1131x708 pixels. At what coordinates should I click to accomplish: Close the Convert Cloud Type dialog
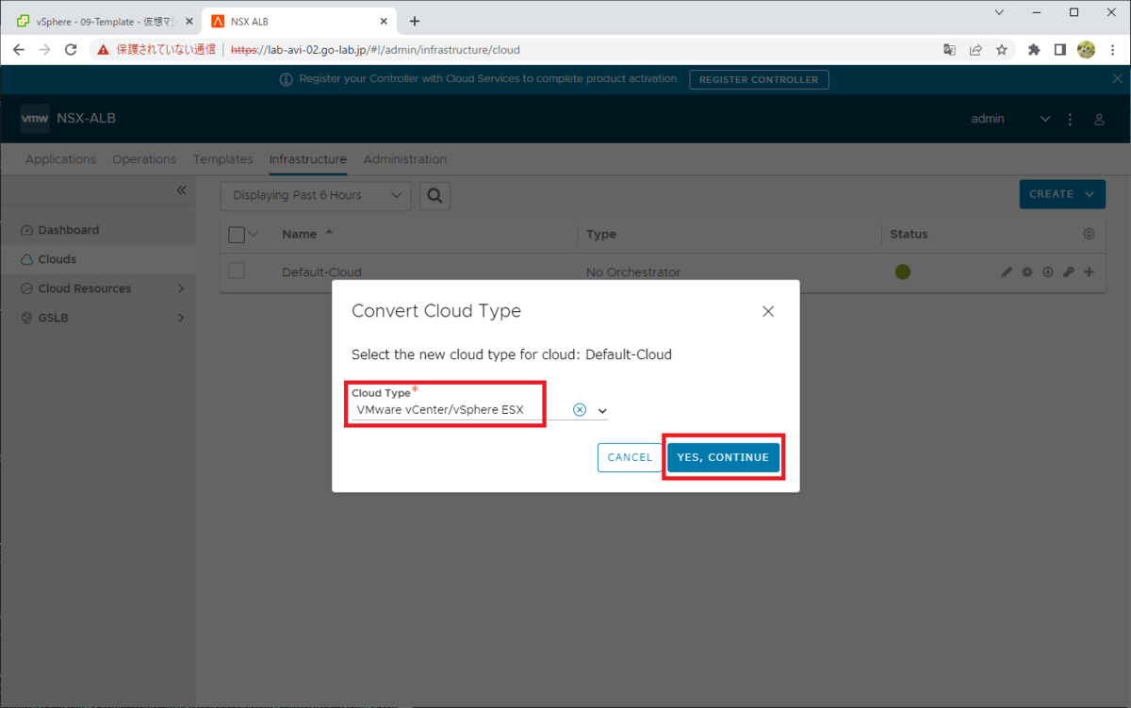pos(768,311)
